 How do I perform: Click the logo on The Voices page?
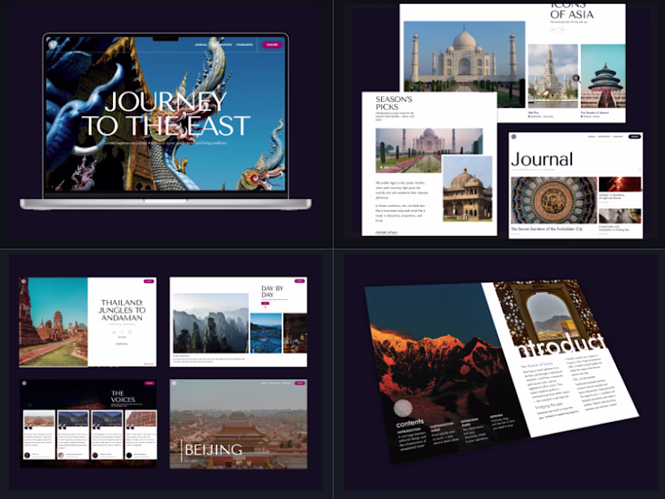pyautogui.click(x=24, y=383)
